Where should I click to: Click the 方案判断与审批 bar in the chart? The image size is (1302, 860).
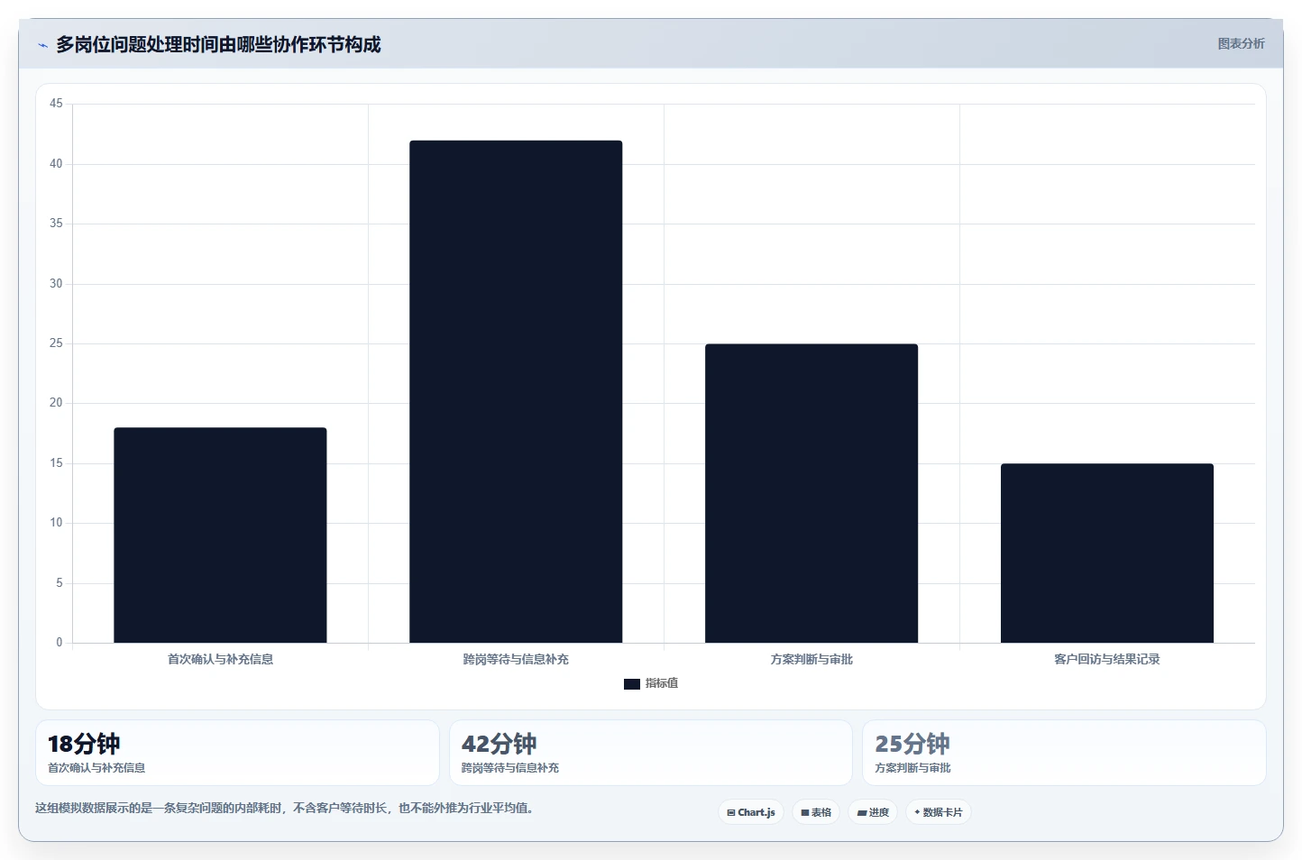click(x=811, y=493)
